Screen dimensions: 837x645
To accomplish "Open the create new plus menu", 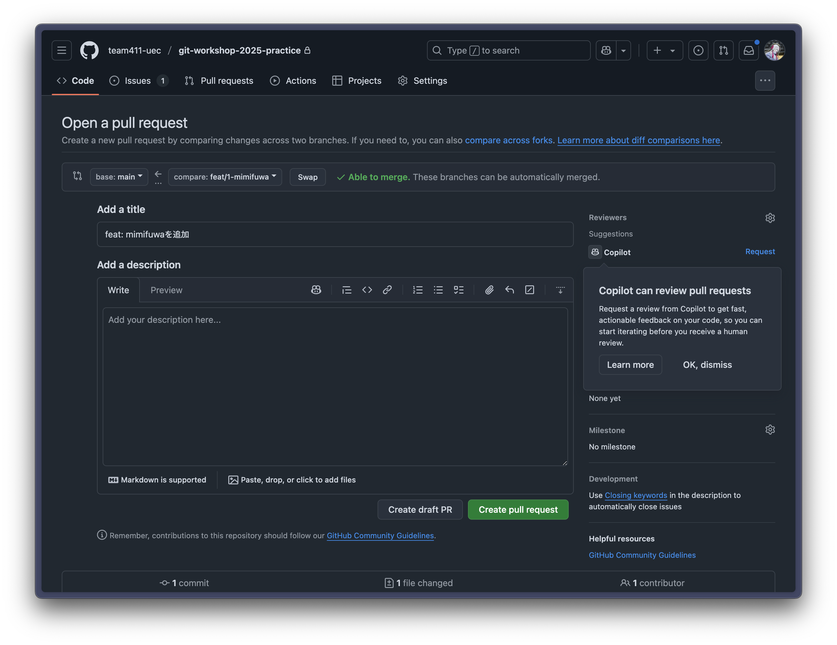I will click(x=664, y=50).
